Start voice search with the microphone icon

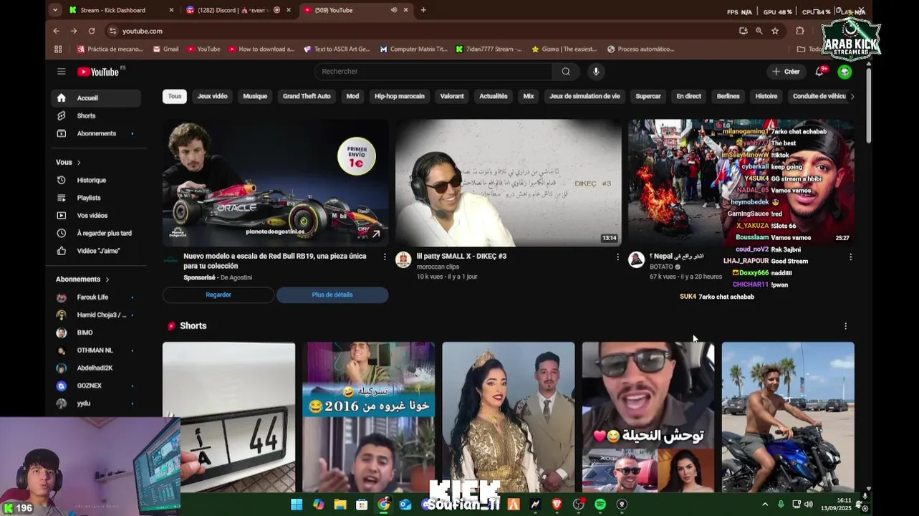(596, 72)
